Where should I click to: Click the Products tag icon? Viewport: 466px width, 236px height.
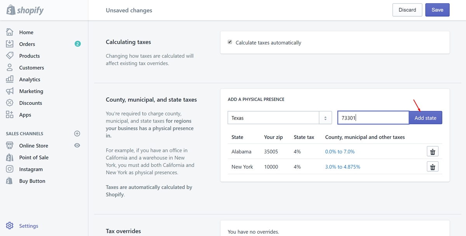pyautogui.click(x=10, y=56)
